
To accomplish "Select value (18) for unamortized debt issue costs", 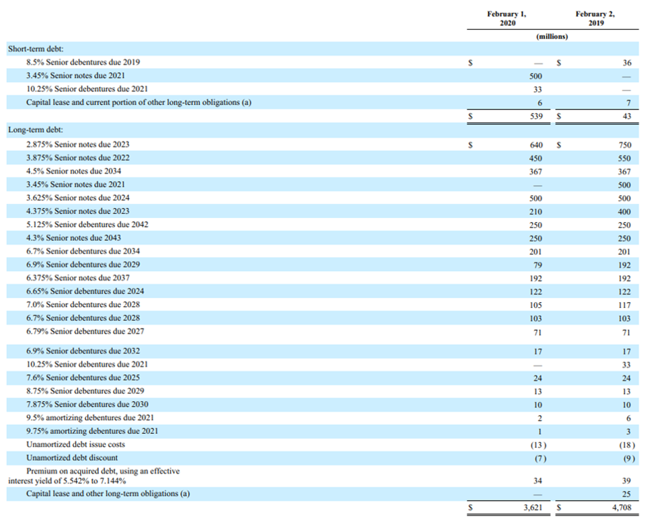I will [627, 445].
